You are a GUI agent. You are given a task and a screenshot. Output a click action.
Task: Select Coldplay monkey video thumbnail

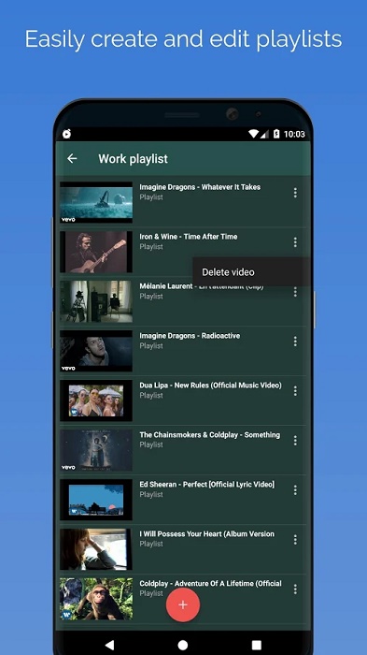(96, 599)
